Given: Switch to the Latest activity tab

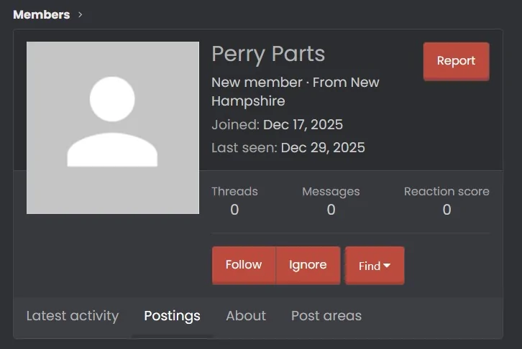Looking at the screenshot, I should pyautogui.click(x=73, y=315).
